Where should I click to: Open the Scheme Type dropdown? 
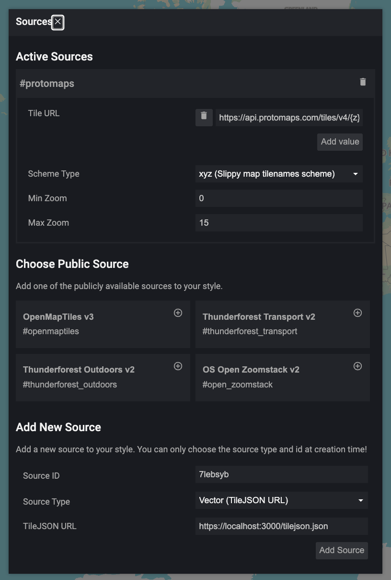click(x=278, y=174)
